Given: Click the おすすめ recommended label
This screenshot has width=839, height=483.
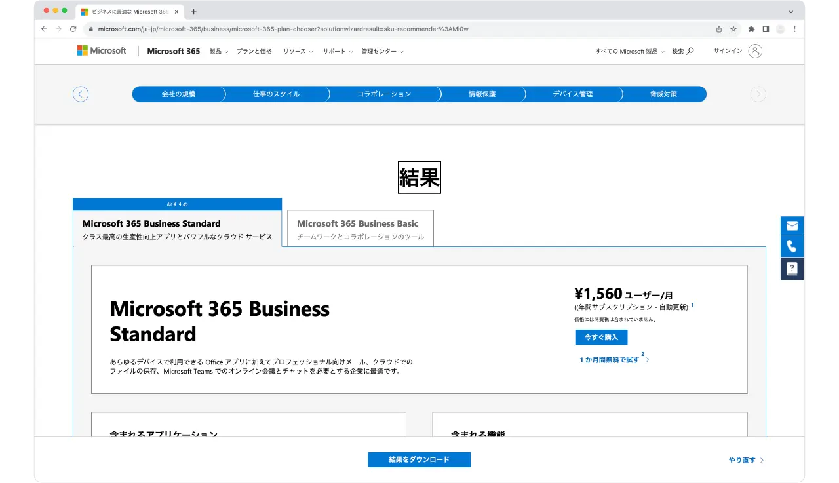Looking at the screenshot, I should [x=178, y=204].
